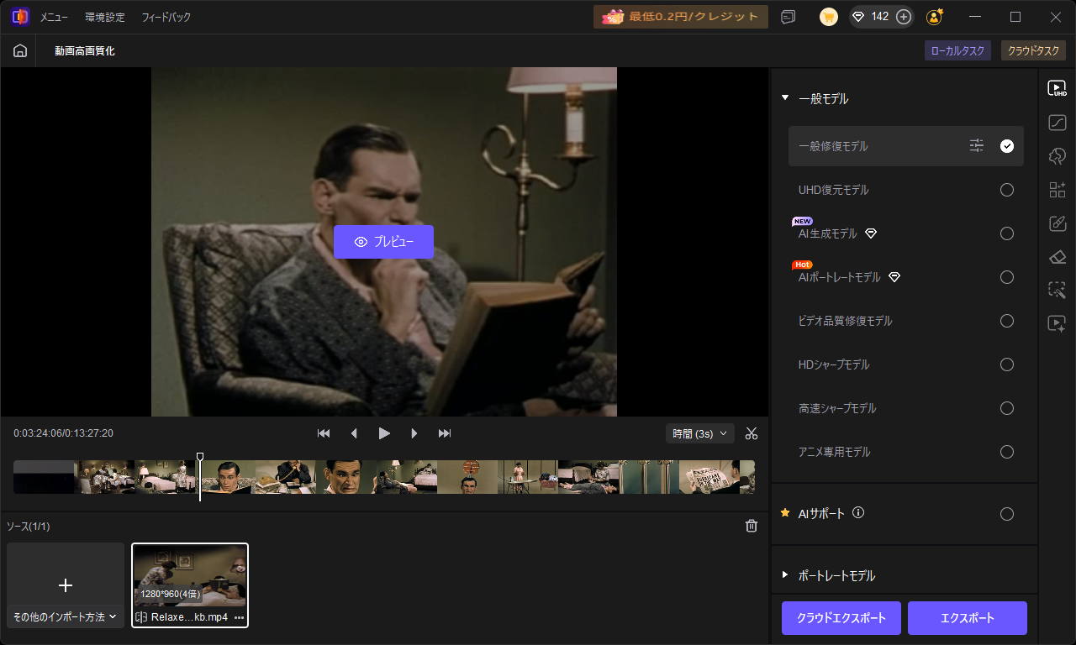The width and height of the screenshot is (1076, 645).
Task: Open the shopping cart icon
Action: (x=829, y=17)
